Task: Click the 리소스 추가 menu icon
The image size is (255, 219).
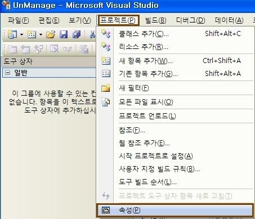Action: pyautogui.click(x=106, y=47)
